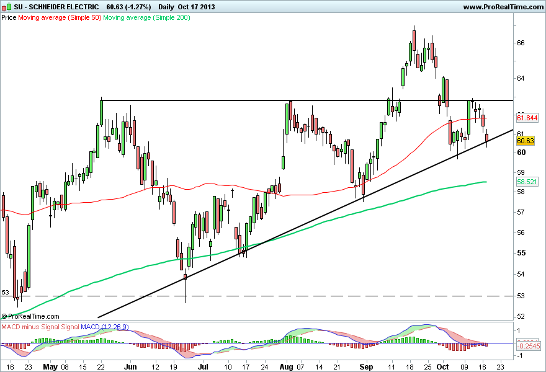
Task: Click the green 58.521 moving average value tag
Action: pos(527,182)
